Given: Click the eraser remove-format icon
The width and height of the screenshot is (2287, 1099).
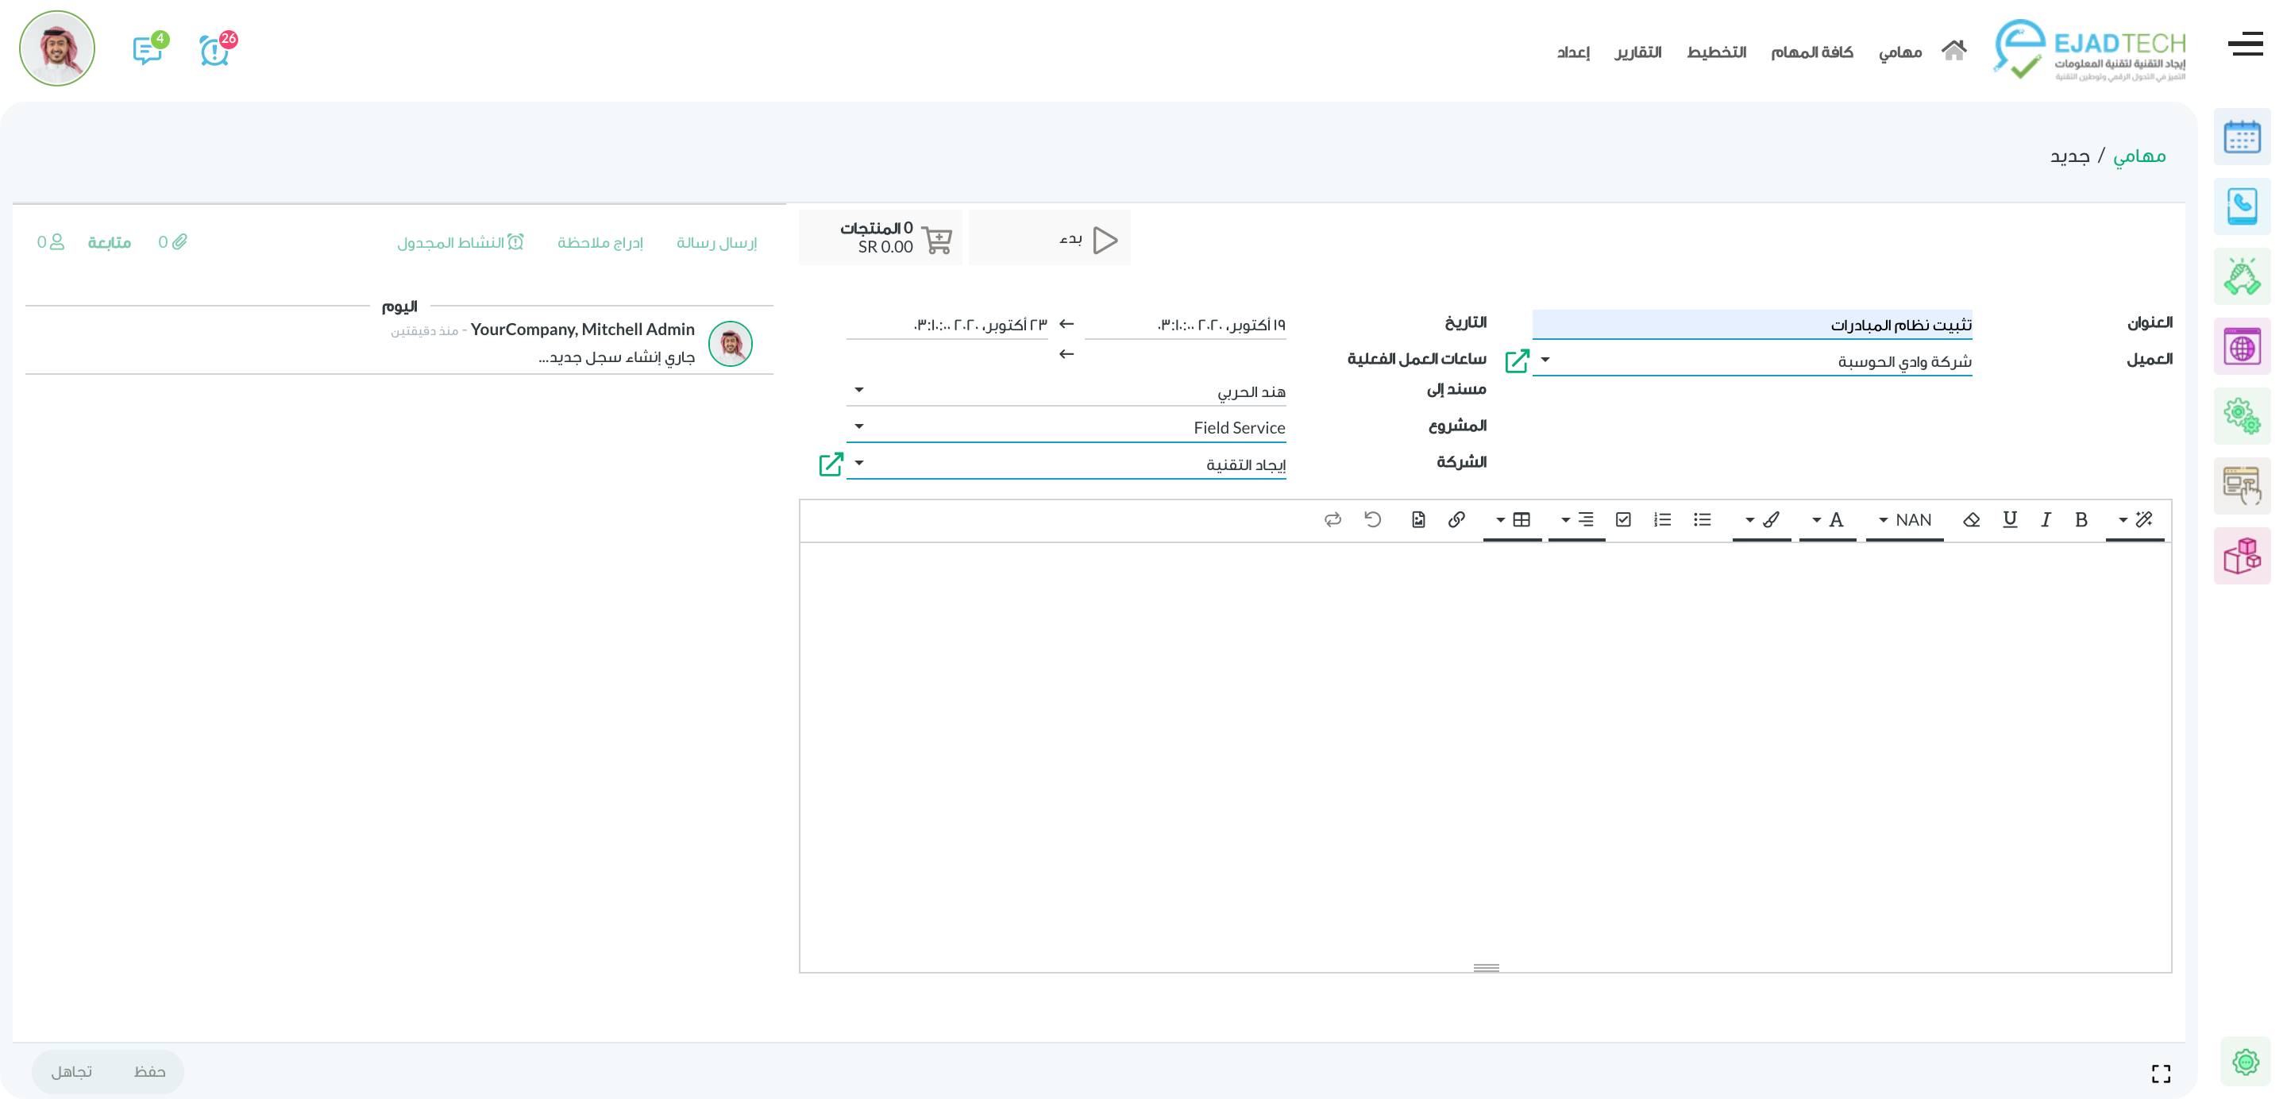Looking at the screenshot, I should 1971,519.
